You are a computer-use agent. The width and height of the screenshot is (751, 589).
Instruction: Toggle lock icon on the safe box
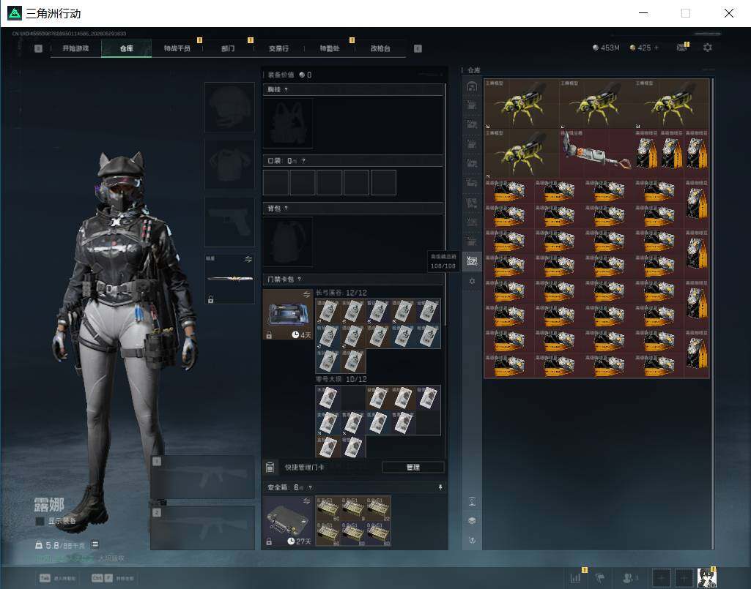point(269,541)
